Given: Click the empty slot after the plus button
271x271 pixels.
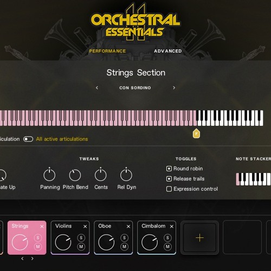Looking at the screenshot, I should [x=242, y=237].
